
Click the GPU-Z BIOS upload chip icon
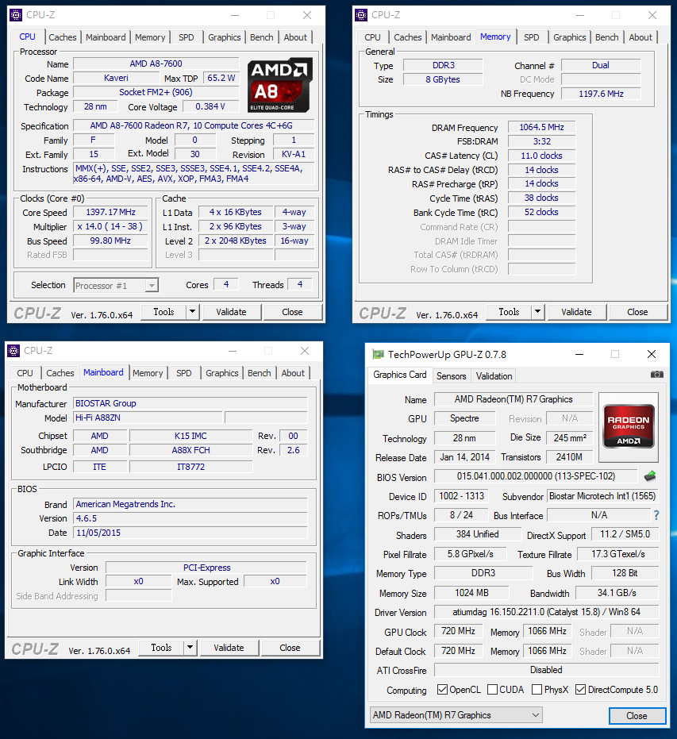650,476
